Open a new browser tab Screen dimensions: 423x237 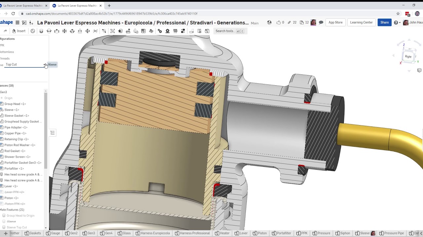click(109, 6)
